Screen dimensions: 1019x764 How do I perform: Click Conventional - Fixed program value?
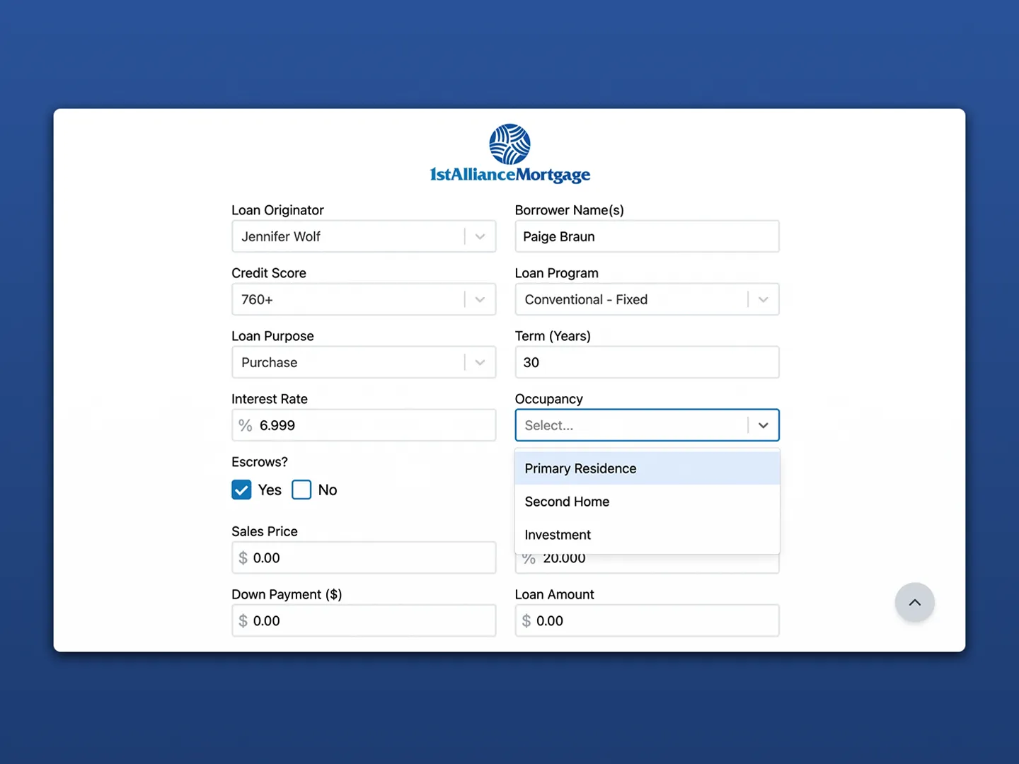(x=586, y=300)
